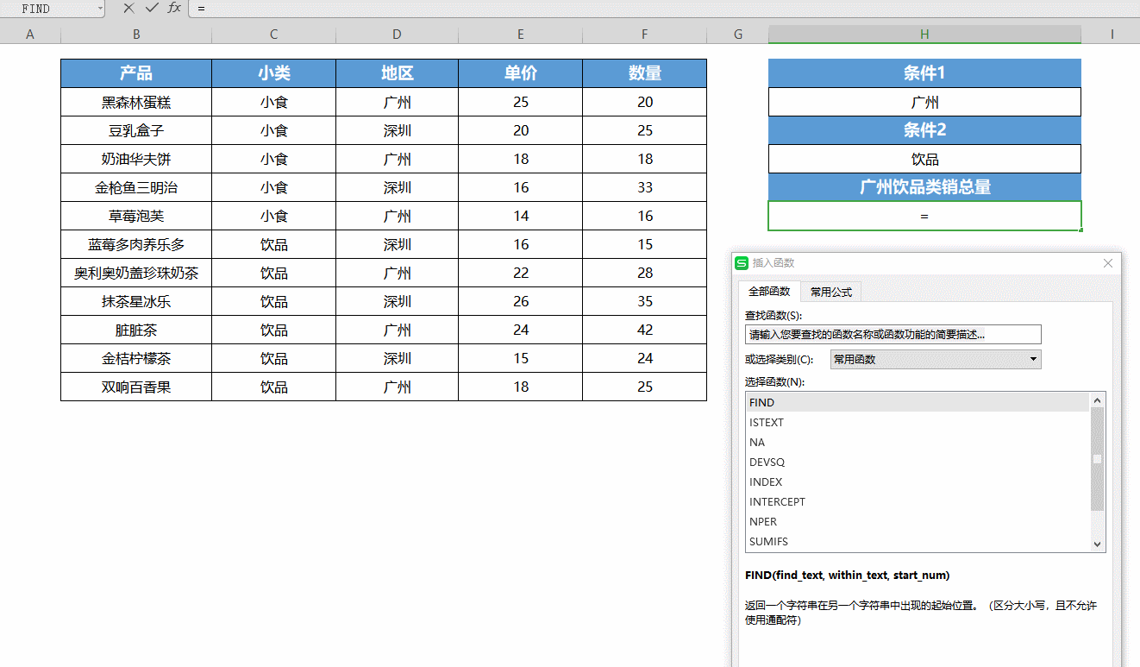Select FIND in the function list
Image resolution: width=1140 pixels, height=667 pixels.
coord(918,402)
